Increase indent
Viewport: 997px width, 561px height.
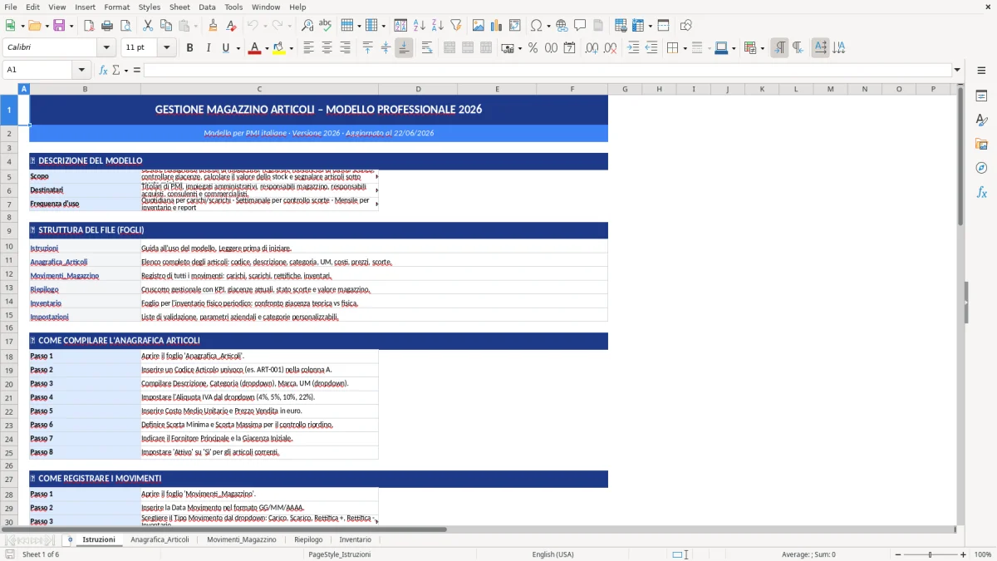[x=633, y=48]
